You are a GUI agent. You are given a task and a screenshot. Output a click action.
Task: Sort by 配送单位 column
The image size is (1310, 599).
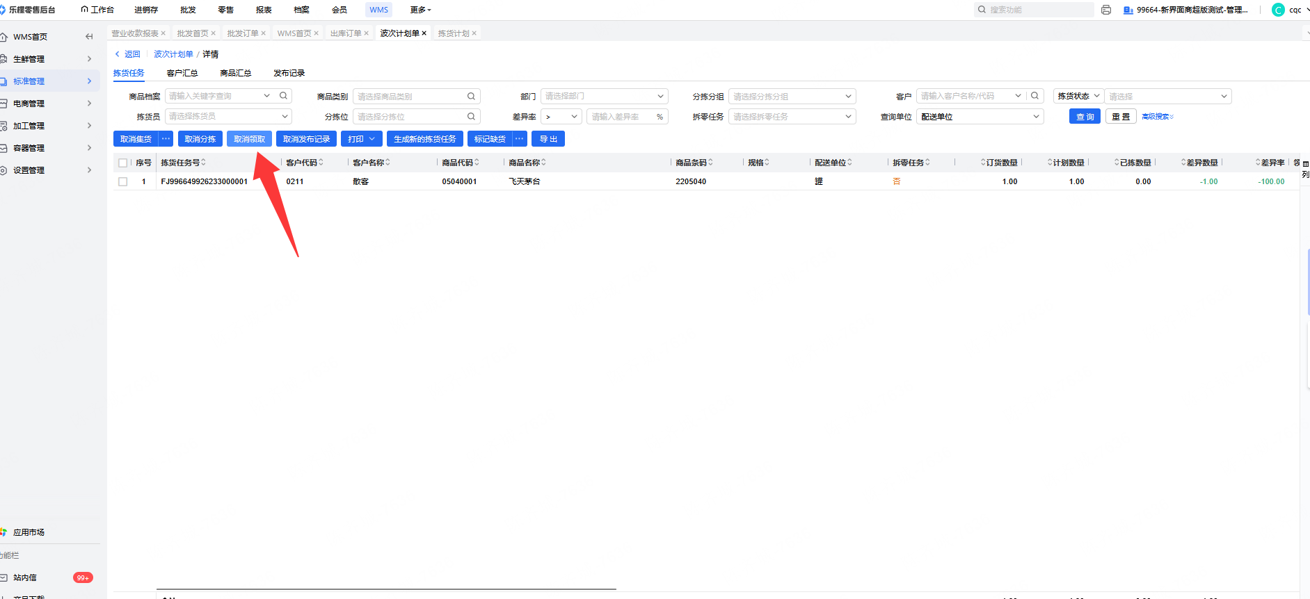pyautogui.click(x=849, y=163)
